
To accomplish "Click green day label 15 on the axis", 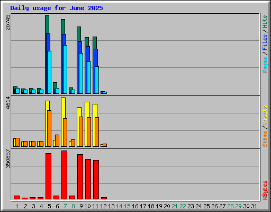I will pos(127,206).
